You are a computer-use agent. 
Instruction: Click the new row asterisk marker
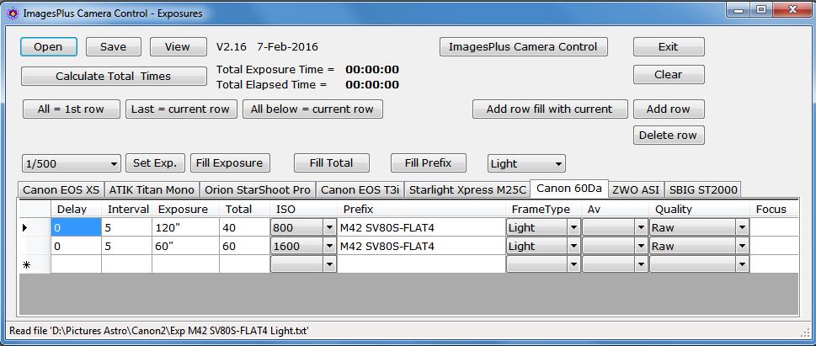click(x=35, y=264)
